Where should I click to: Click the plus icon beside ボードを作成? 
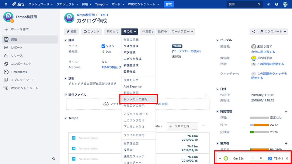point(6,29)
